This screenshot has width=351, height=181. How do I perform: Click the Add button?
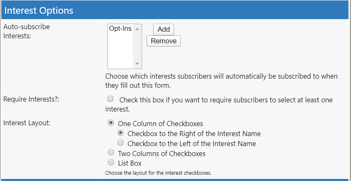(x=164, y=30)
